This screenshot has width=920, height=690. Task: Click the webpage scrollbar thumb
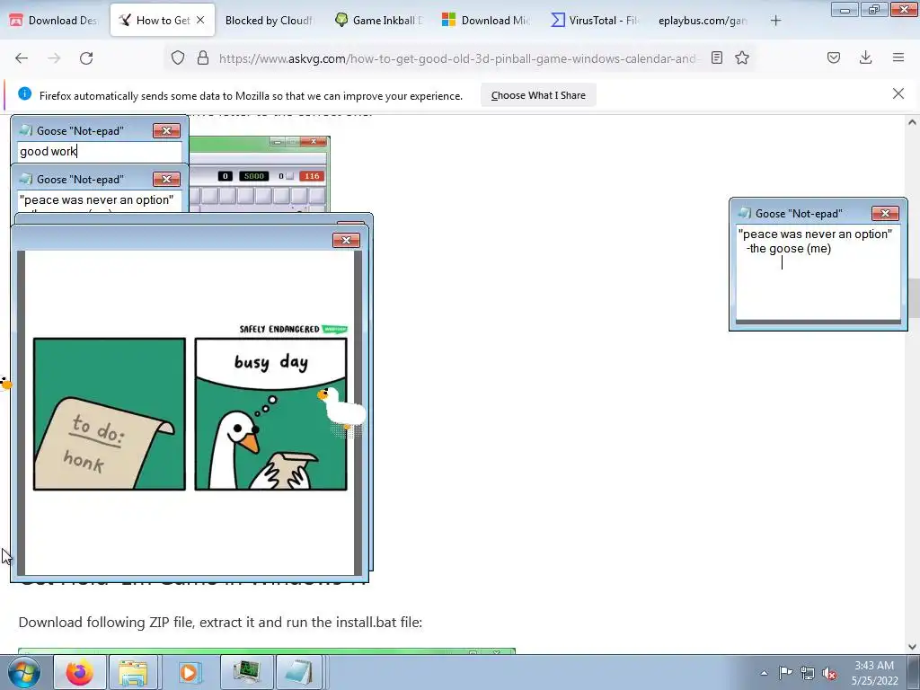(x=912, y=296)
